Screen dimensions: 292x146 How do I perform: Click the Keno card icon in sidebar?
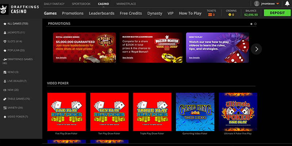[x=5, y=72]
